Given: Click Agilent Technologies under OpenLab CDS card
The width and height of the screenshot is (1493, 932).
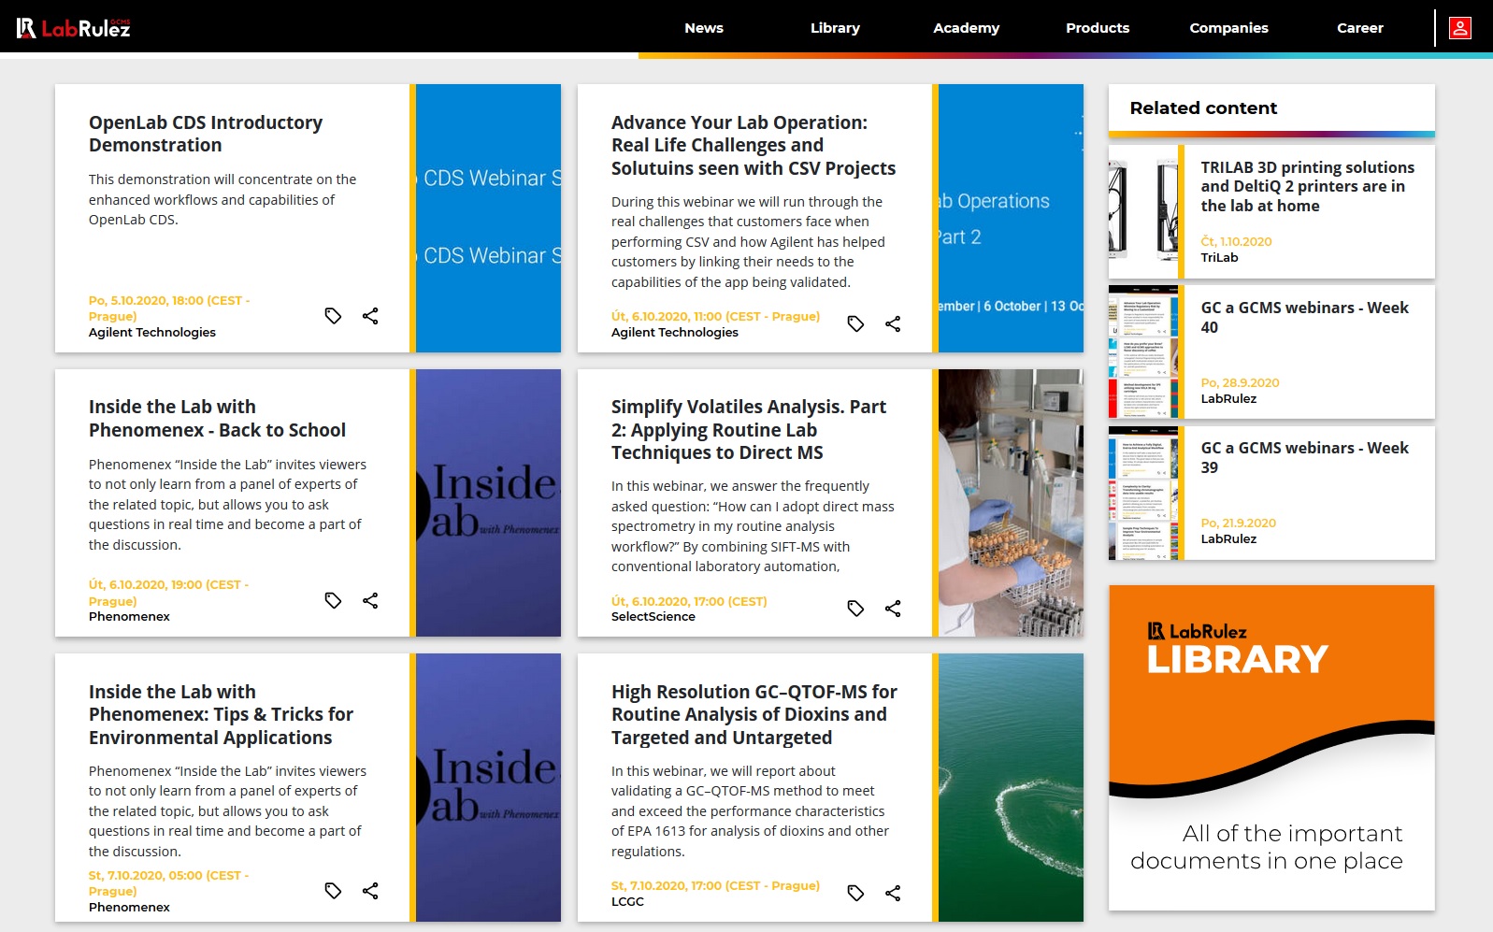Looking at the screenshot, I should [152, 332].
